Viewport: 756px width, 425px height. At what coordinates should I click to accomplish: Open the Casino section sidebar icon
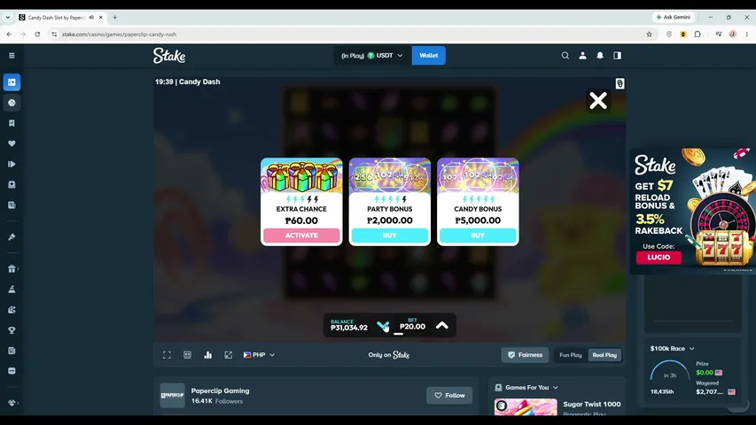12,82
